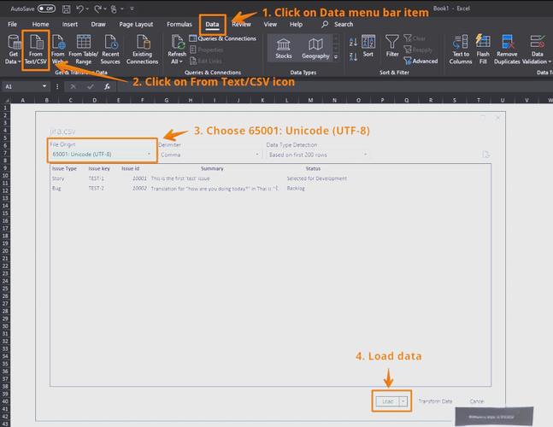Select column D header
This screenshot has height=427, width=553.
pos(94,101)
